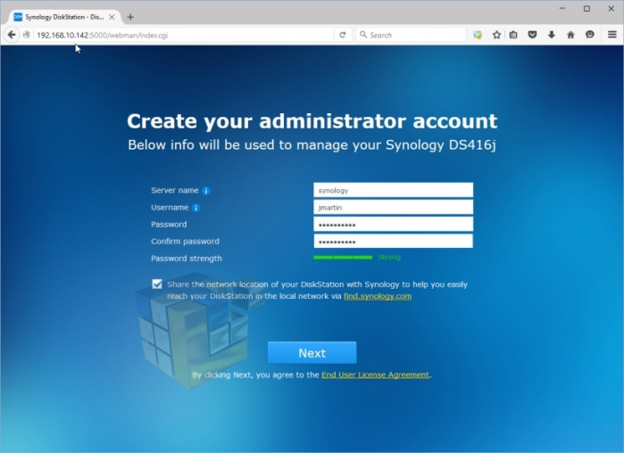Click the Password input field
The width and height of the screenshot is (624, 453).
(x=393, y=224)
